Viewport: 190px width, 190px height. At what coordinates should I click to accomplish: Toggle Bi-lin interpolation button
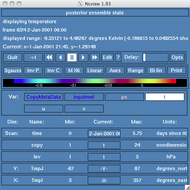(156, 70)
